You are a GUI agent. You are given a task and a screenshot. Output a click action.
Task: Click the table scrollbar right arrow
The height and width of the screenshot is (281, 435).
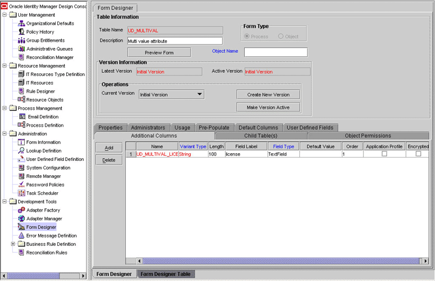pos(426,261)
